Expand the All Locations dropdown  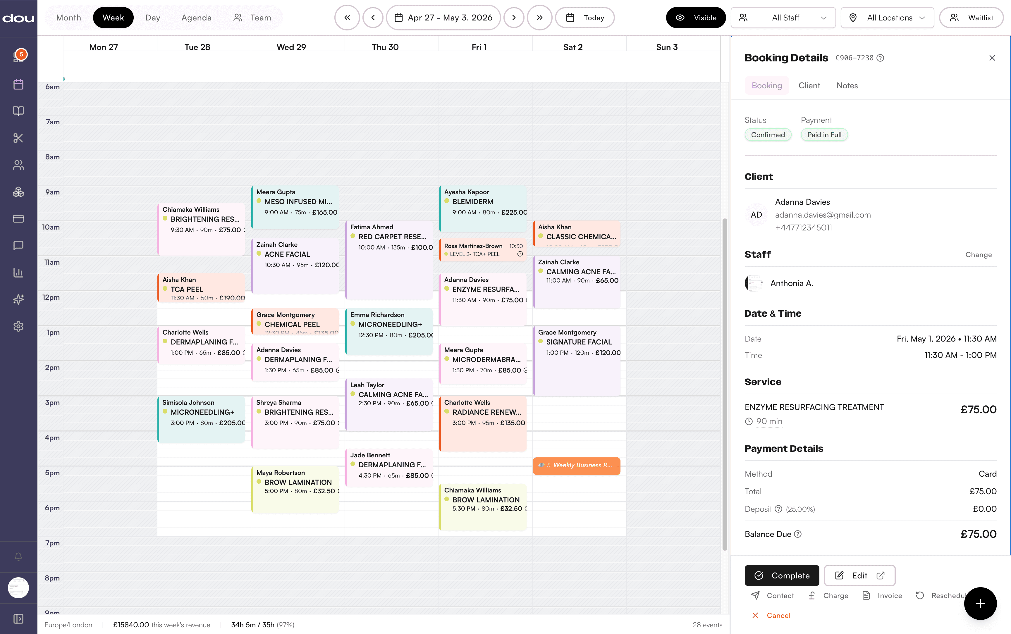click(x=887, y=17)
